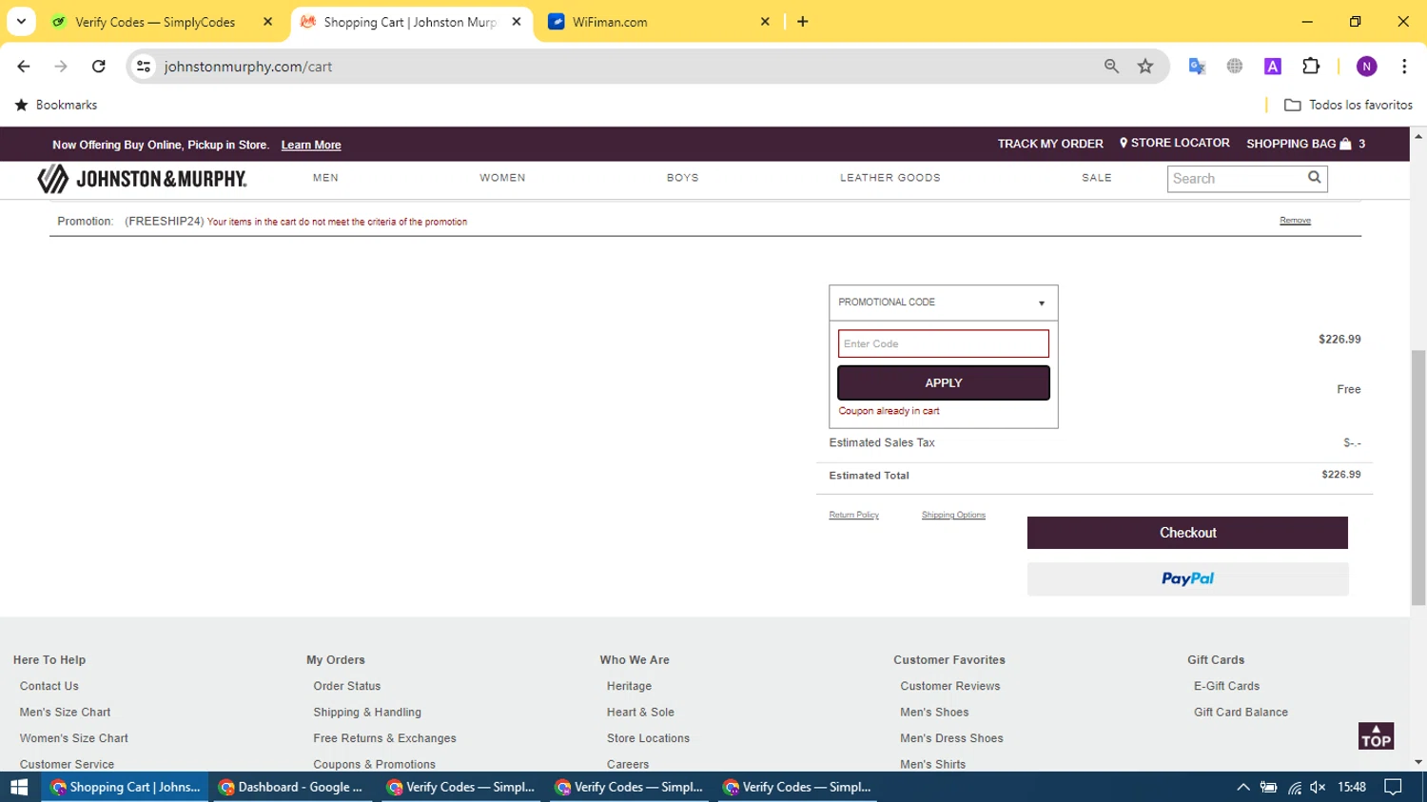Open the WOMEN menu
The width and height of the screenshot is (1427, 802).
tap(502, 178)
